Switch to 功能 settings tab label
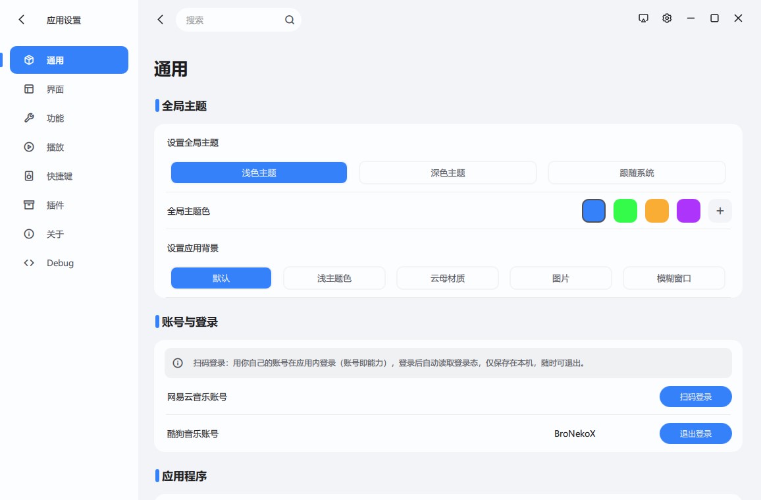761x500 pixels. pos(55,118)
